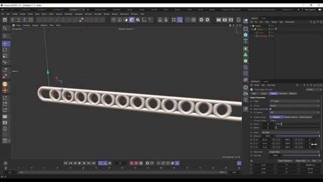
Task: Click the back arrow in Attributes header
Action: click(297, 85)
